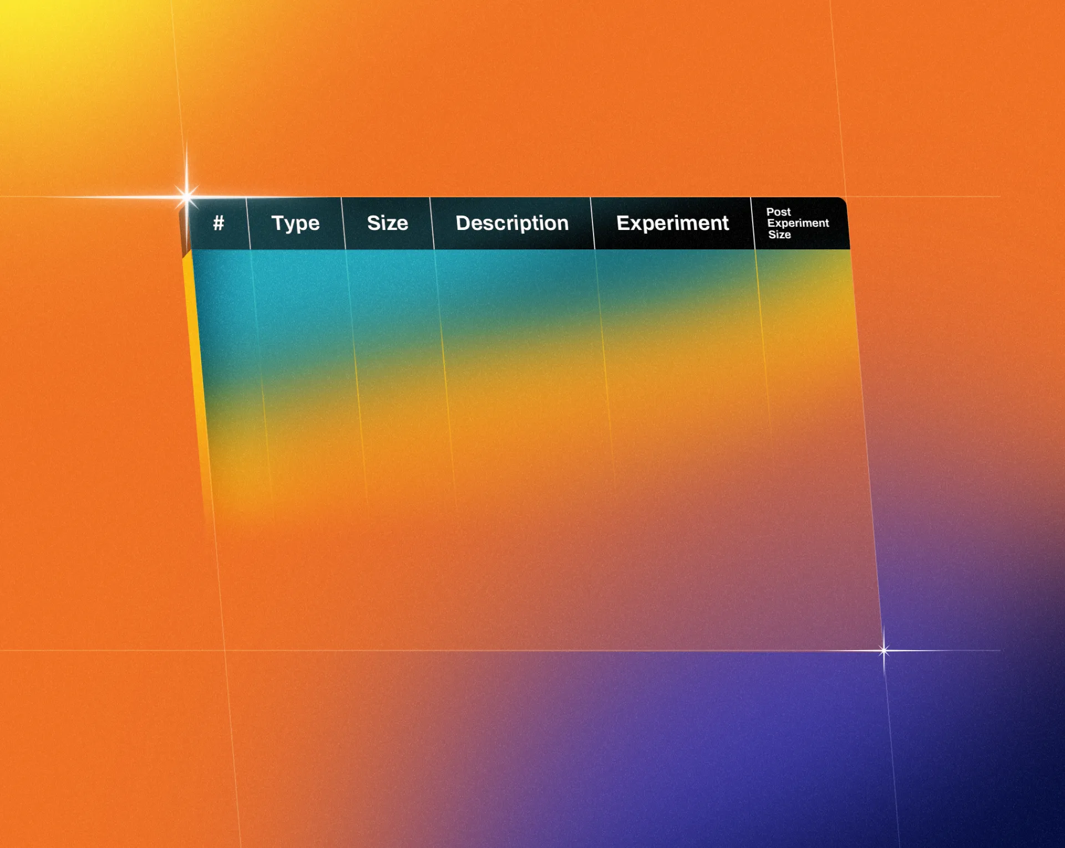Click the divider between Type and Size columns
Image resolution: width=1065 pixels, height=848 pixels.
click(x=345, y=223)
